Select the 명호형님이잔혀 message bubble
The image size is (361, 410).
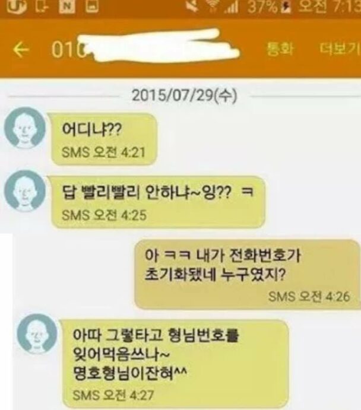tap(175, 364)
